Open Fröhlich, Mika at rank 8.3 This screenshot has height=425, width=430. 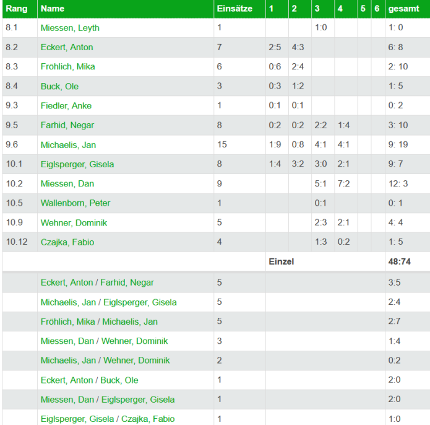pyautogui.click(x=67, y=67)
